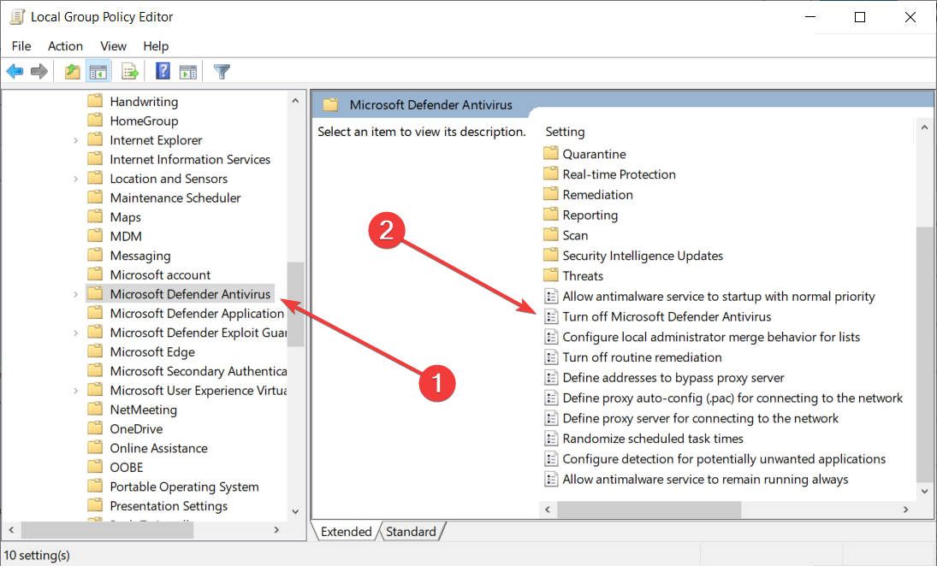Click the Reporting folder icon
The width and height of the screenshot is (937, 566).
click(x=551, y=215)
